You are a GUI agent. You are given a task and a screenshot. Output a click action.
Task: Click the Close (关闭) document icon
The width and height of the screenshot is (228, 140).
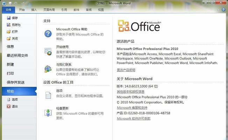(9, 38)
